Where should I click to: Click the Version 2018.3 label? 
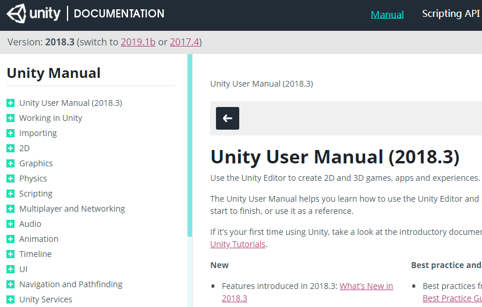[41, 42]
